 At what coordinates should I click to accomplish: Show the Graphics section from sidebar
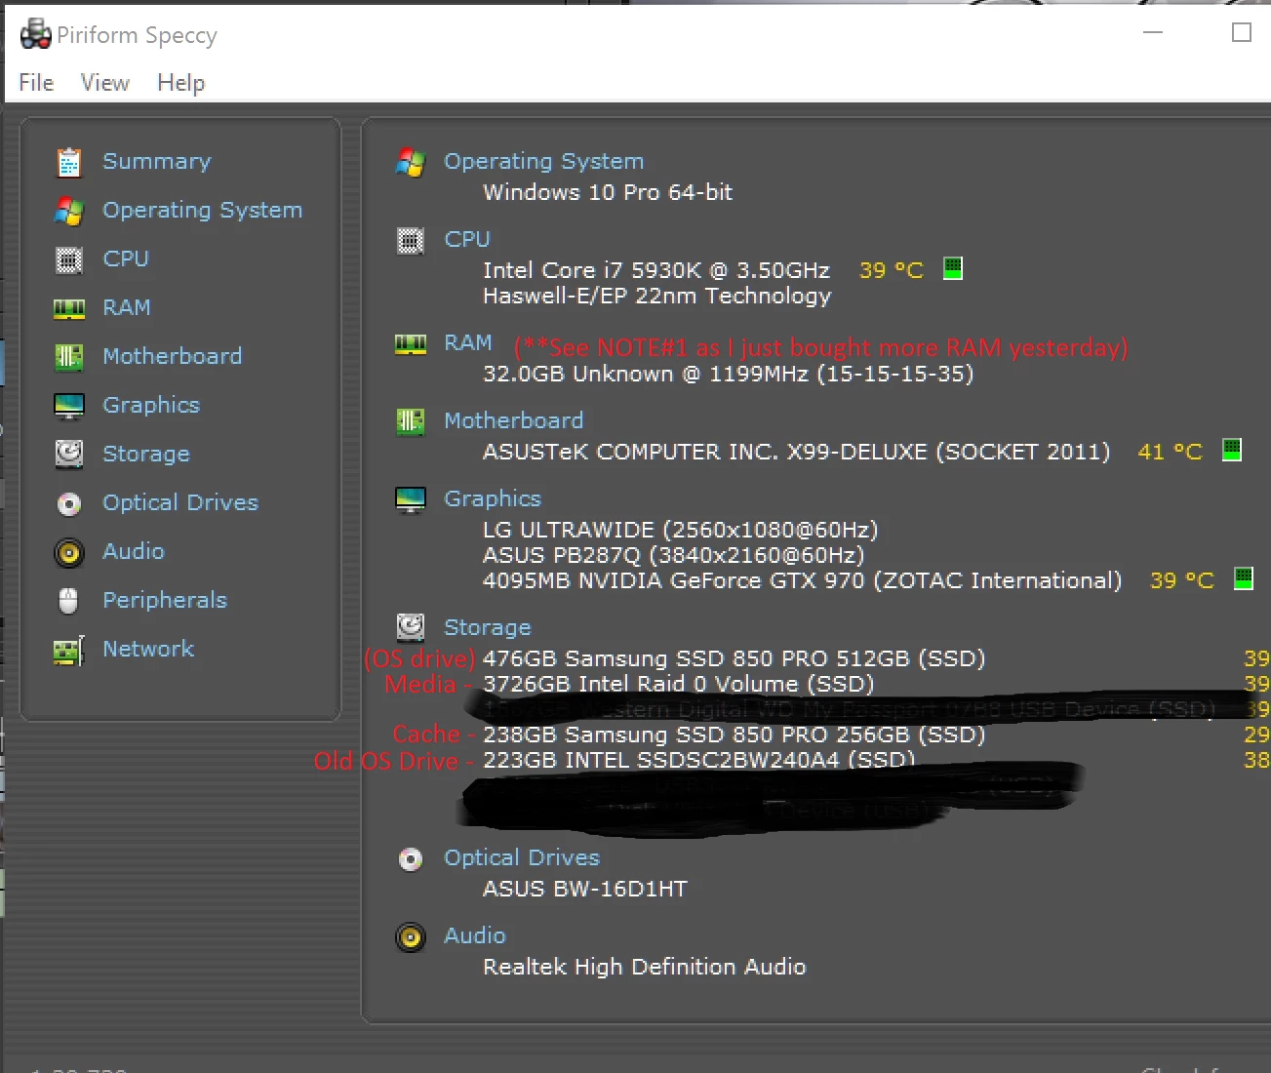[x=151, y=406]
